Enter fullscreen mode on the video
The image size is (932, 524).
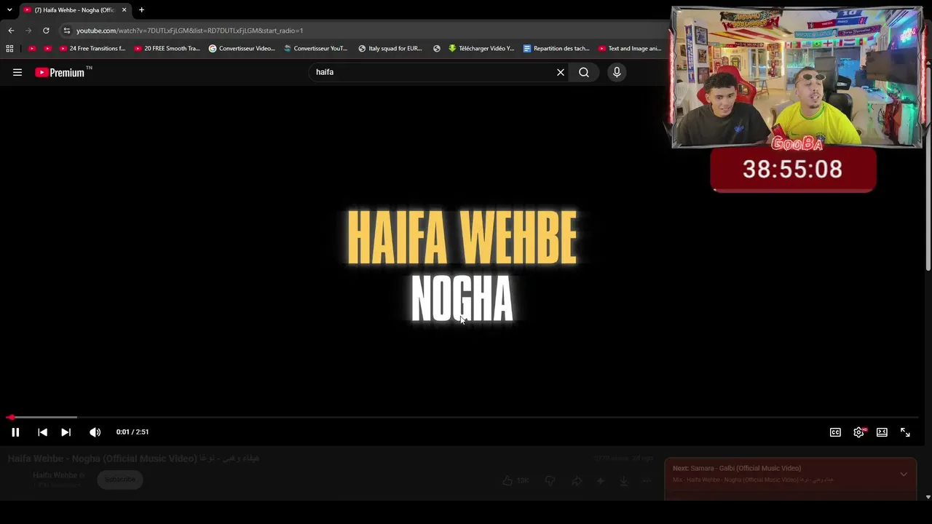(x=905, y=432)
